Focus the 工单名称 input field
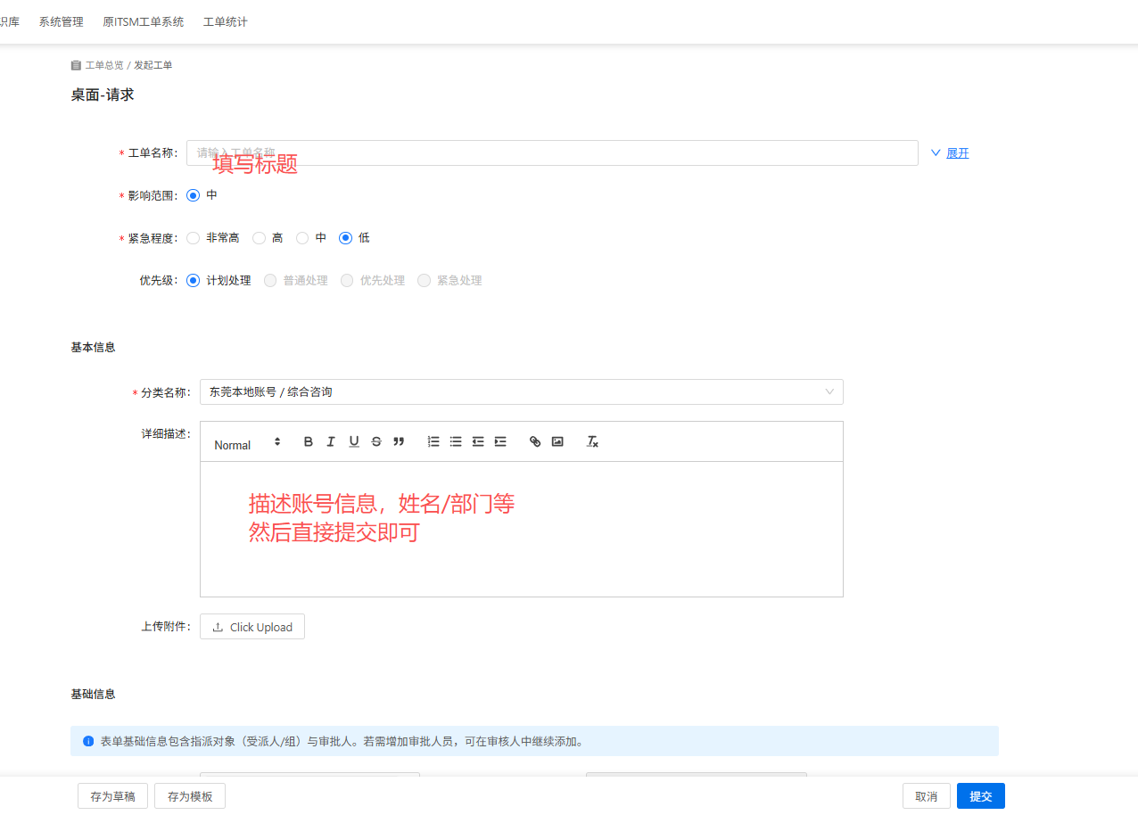Viewport: 1138px width, 815px height. click(x=552, y=152)
